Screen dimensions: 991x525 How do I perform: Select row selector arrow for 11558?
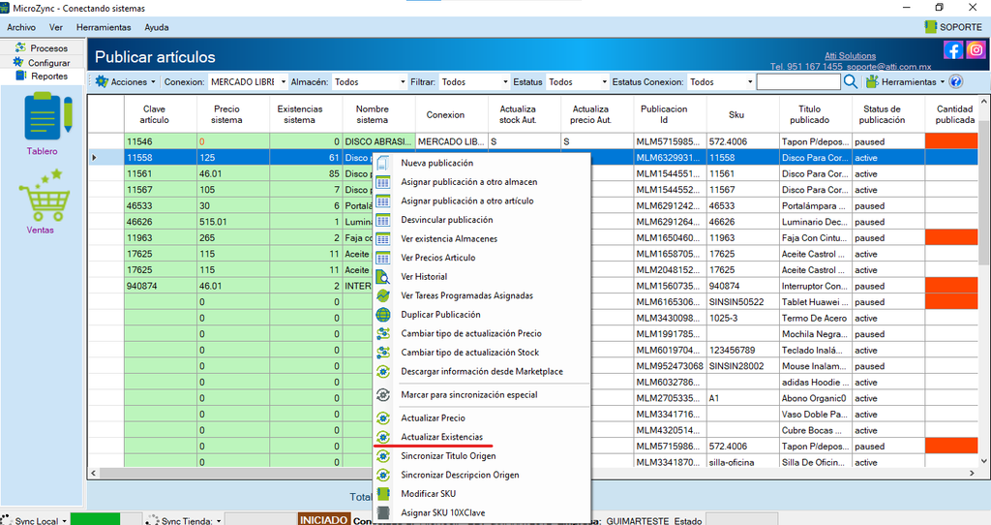point(94,158)
